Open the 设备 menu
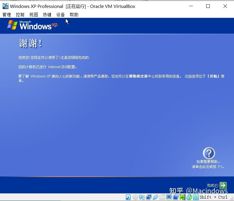This screenshot has width=234, height=201. click(x=60, y=15)
